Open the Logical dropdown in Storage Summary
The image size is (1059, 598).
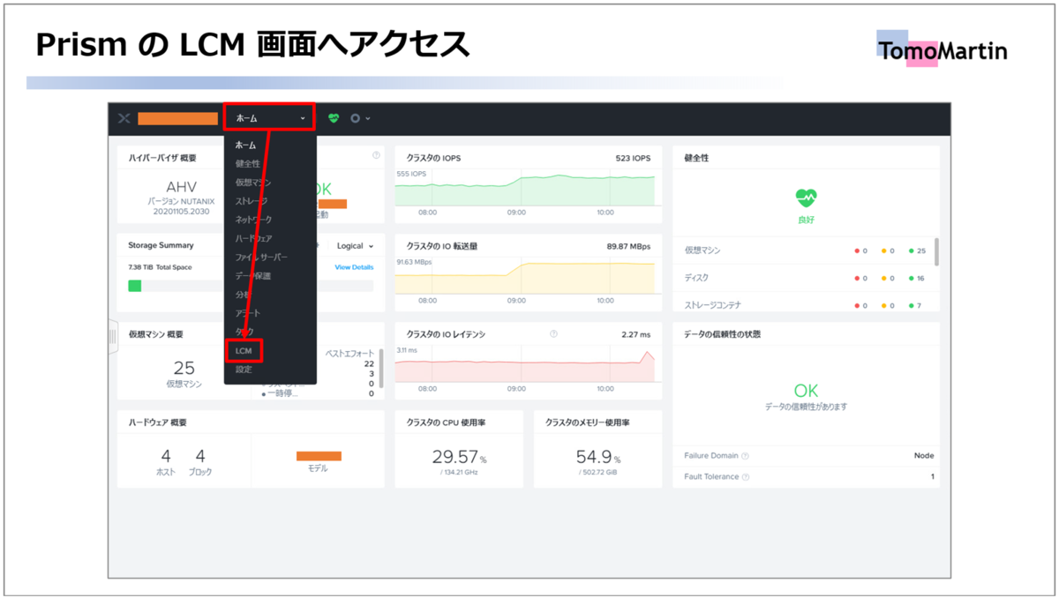tap(356, 246)
